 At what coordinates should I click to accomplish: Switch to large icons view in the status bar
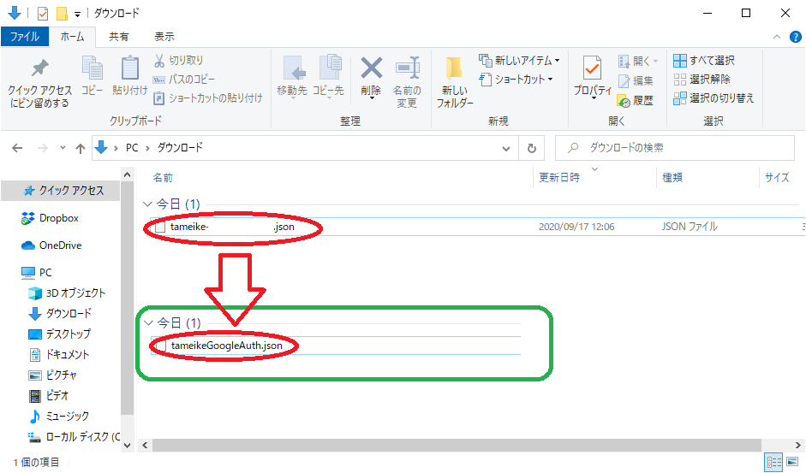point(792,463)
